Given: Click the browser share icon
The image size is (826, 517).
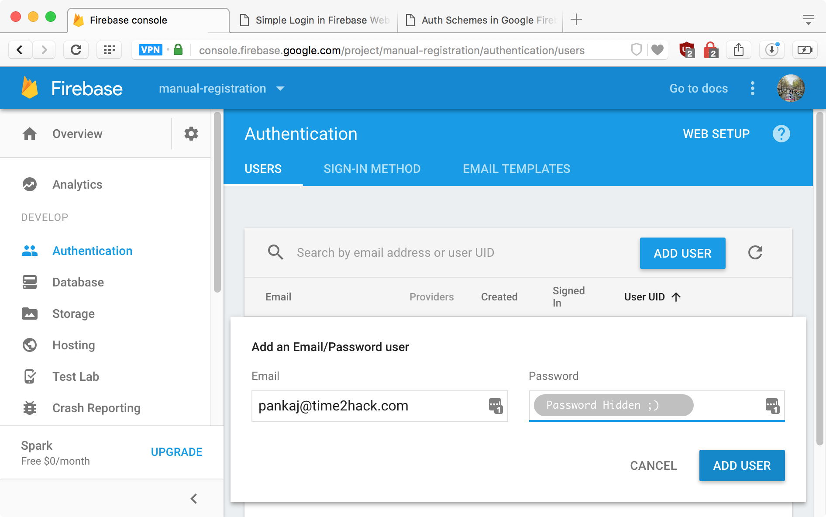Looking at the screenshot, I should point(739,50).
